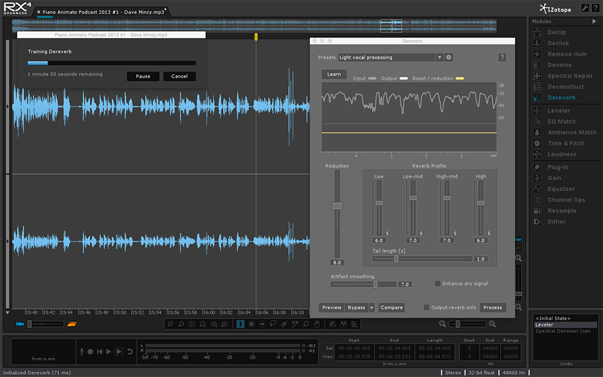This screenshot has height=377, width=603.
Task: Select Leveler in undo history
Action: click(x=565, y=325)
